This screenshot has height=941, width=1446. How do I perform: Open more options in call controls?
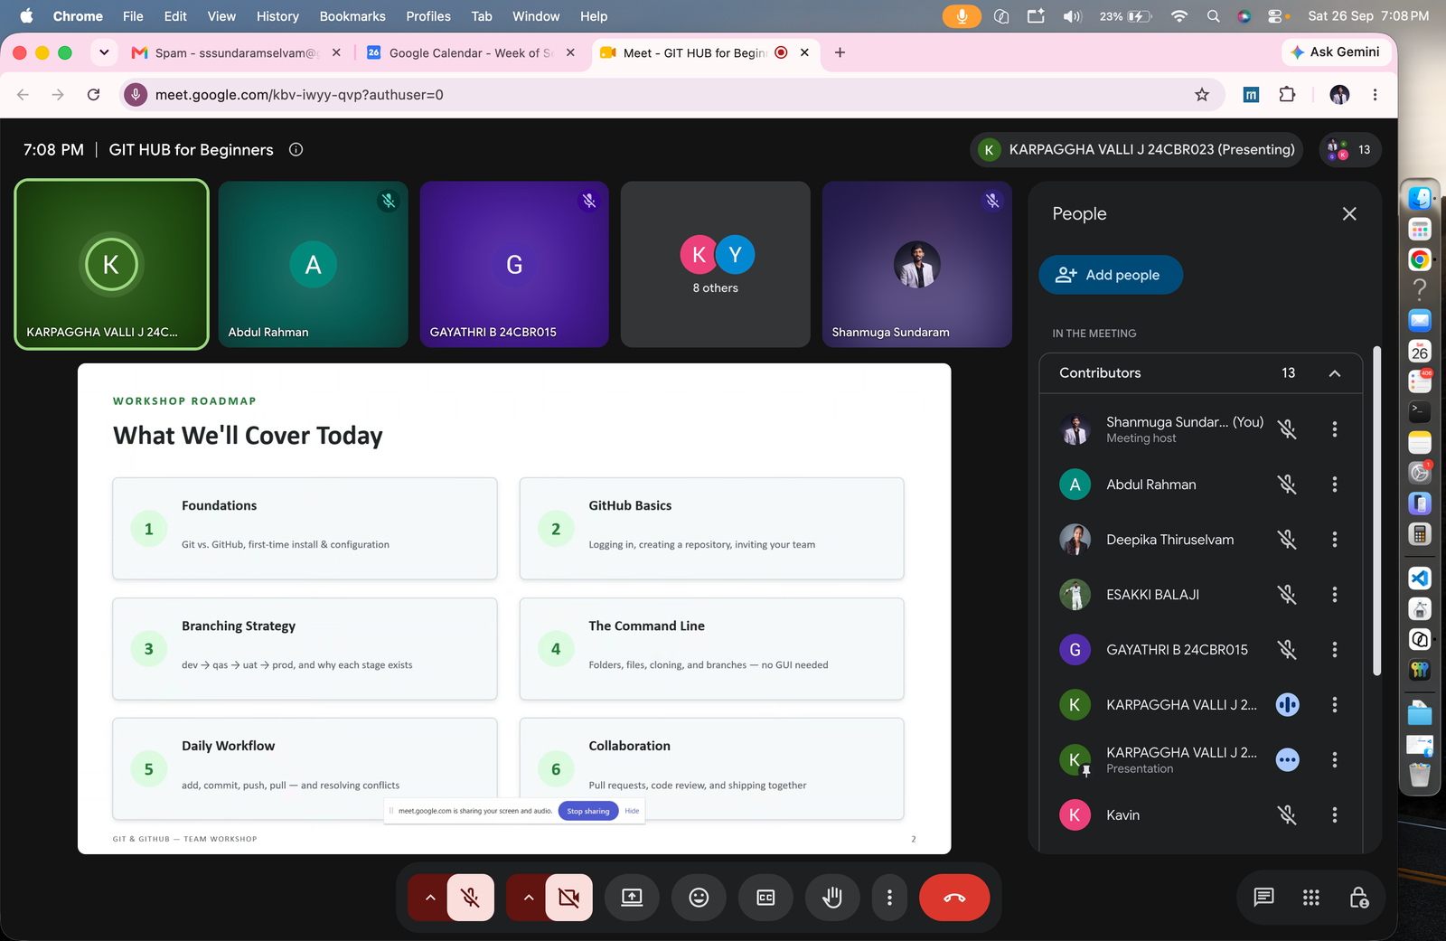pyautogui.click(x=889, y=898)
